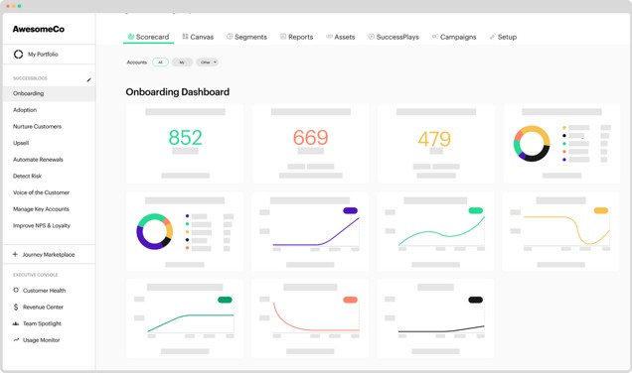Select the My accounts filter pill
This screenshot has height=373, width=632.
pos(182,62)
